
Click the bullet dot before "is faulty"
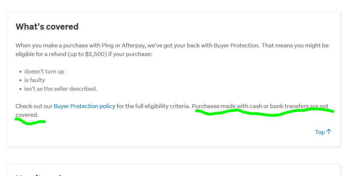(x=20, y=81)
